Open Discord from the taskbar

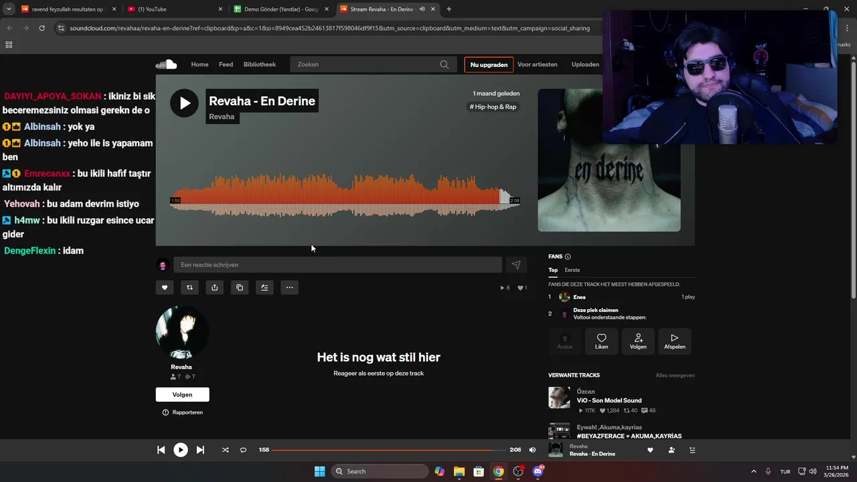(x=538, y=471)
